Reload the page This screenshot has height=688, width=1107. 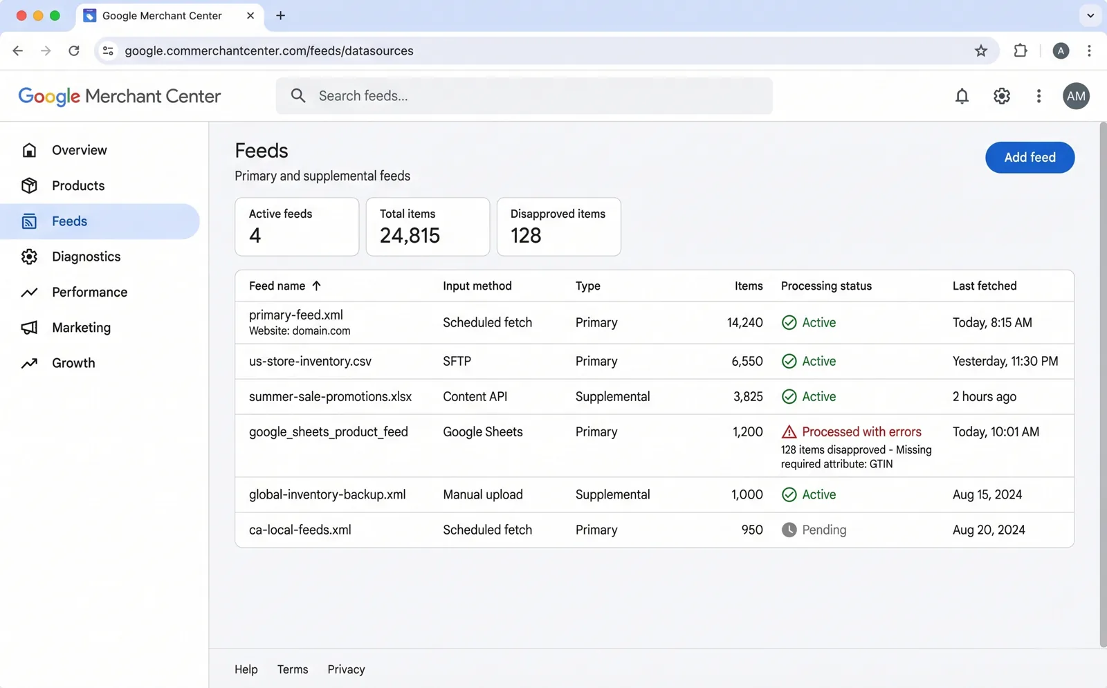click(x=74, y=50)
